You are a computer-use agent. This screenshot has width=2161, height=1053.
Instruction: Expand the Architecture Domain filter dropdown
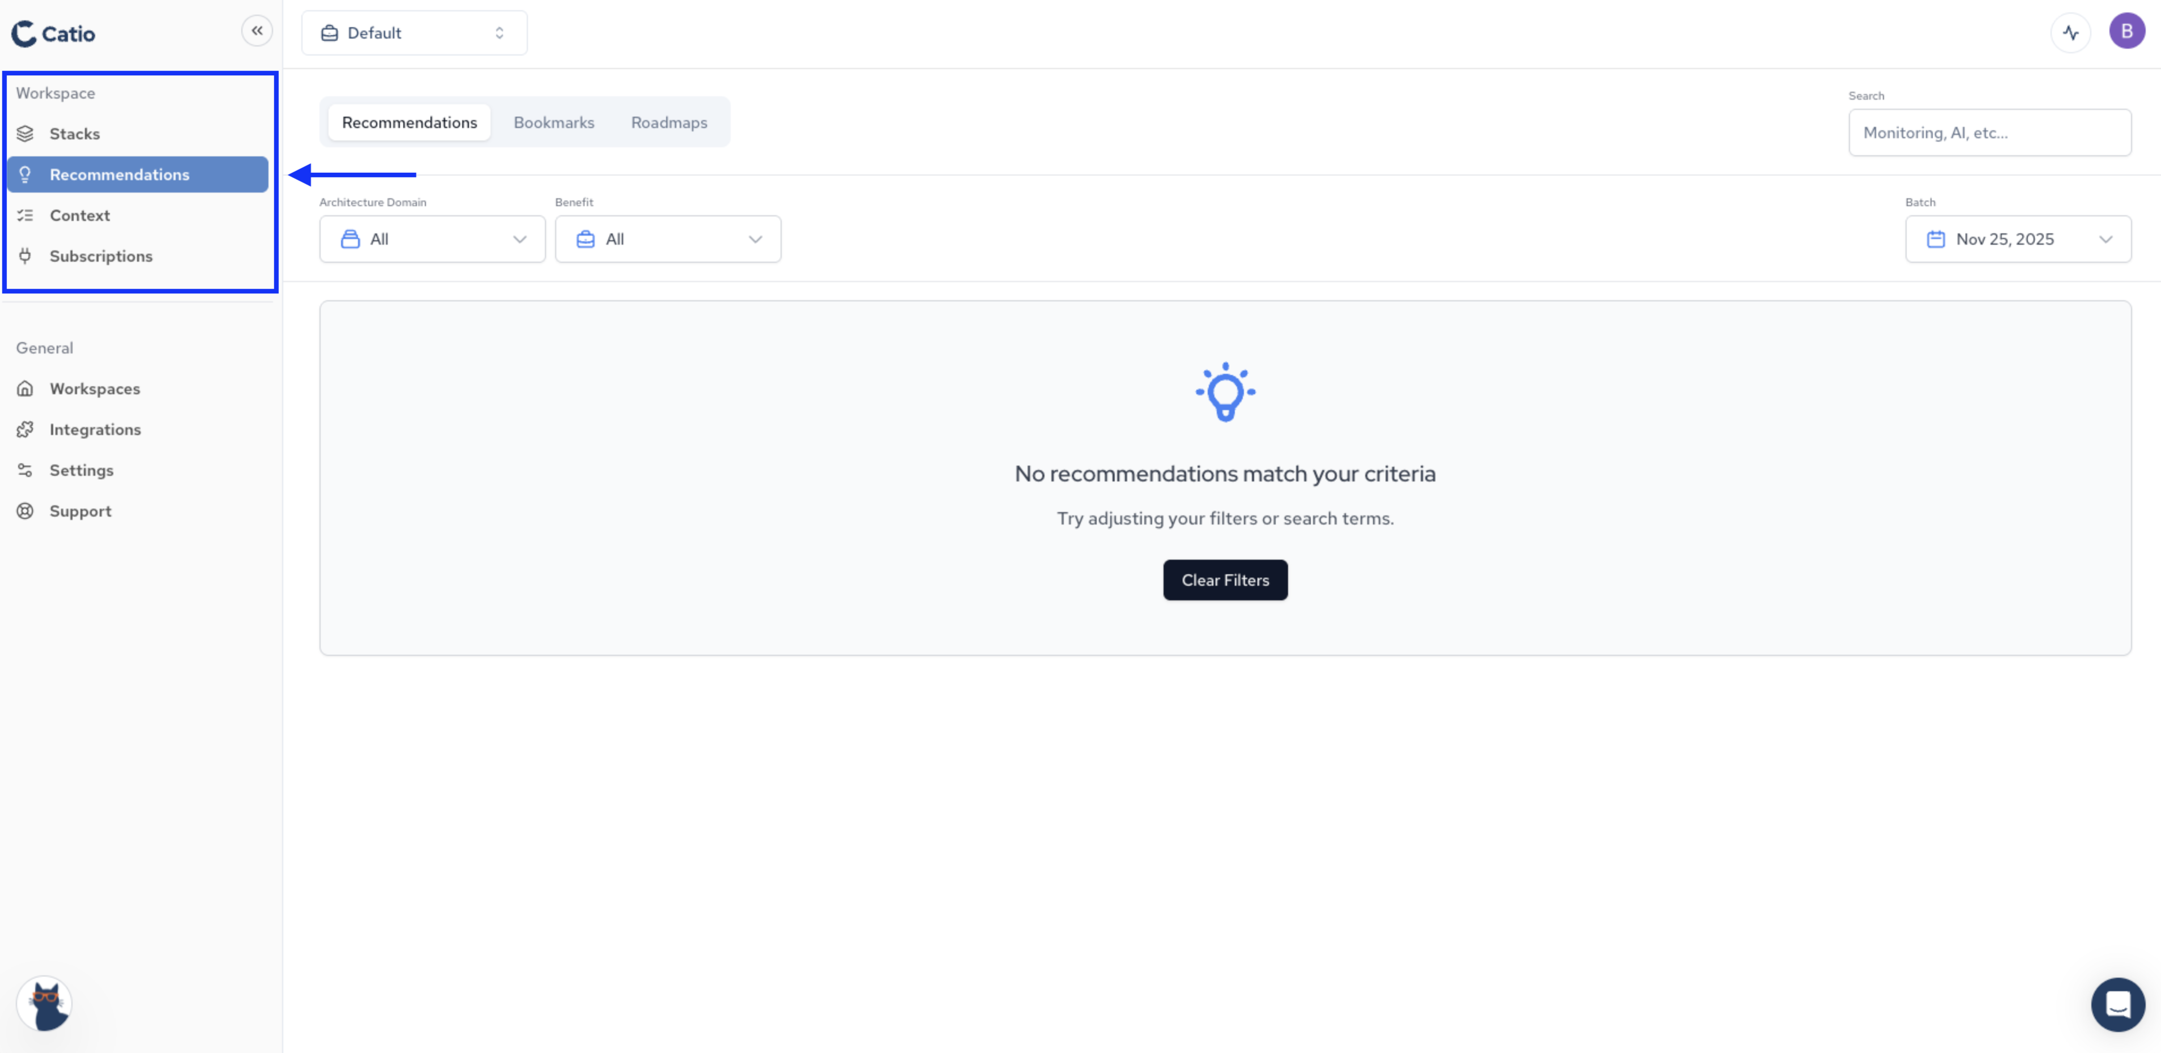[432, 238]
